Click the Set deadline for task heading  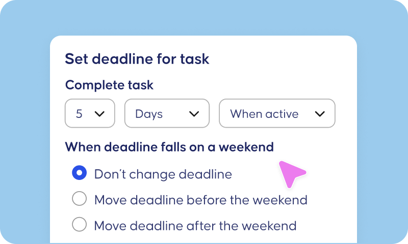[x=137, y=59]
